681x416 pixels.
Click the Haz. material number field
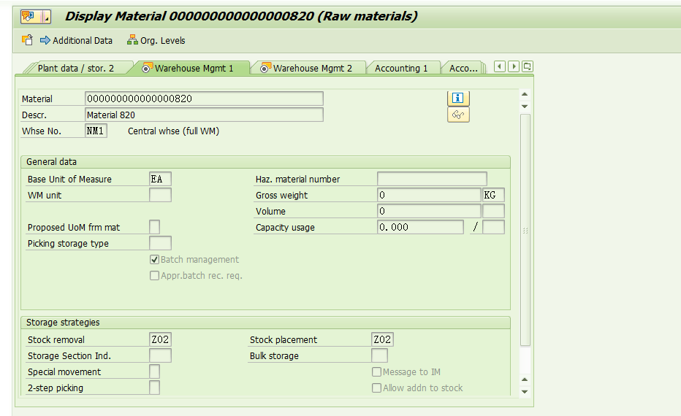432,179
